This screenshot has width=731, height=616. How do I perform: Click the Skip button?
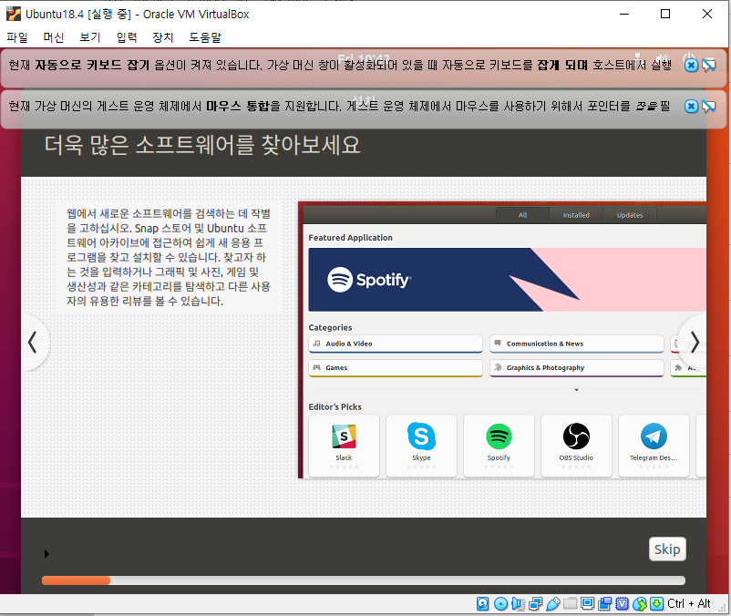(x=667, y=549)
